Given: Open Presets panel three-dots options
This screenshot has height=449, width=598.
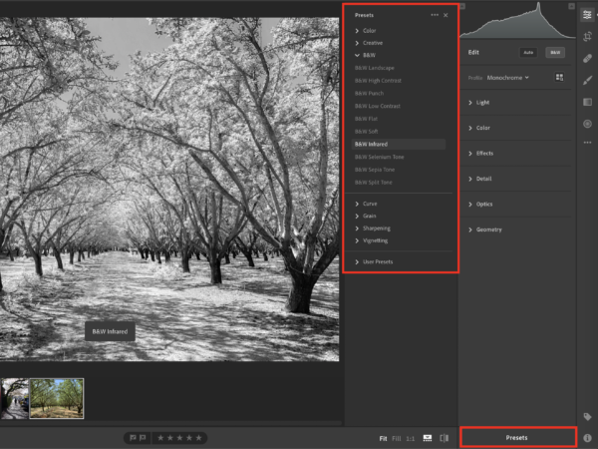Looking at the screenshot, I should [x=435, y=15].
